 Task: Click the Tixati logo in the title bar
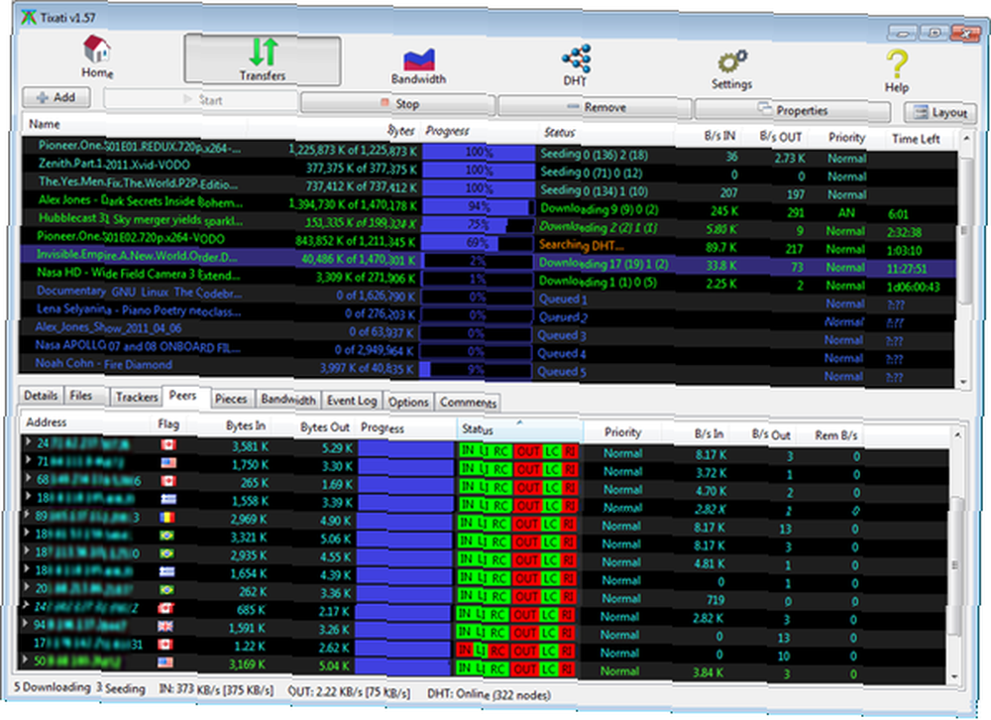point(29,17)
